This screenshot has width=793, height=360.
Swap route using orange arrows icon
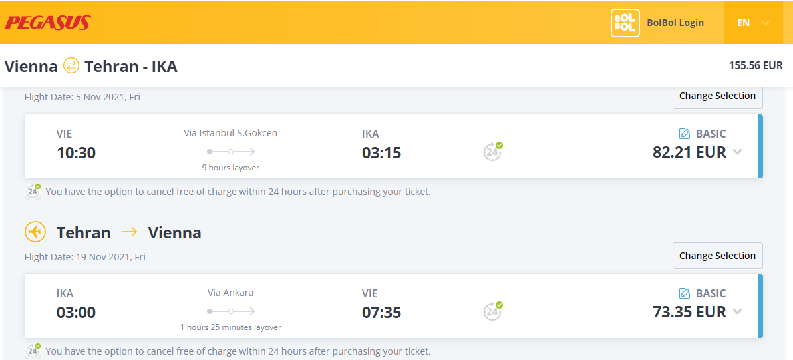71,66
